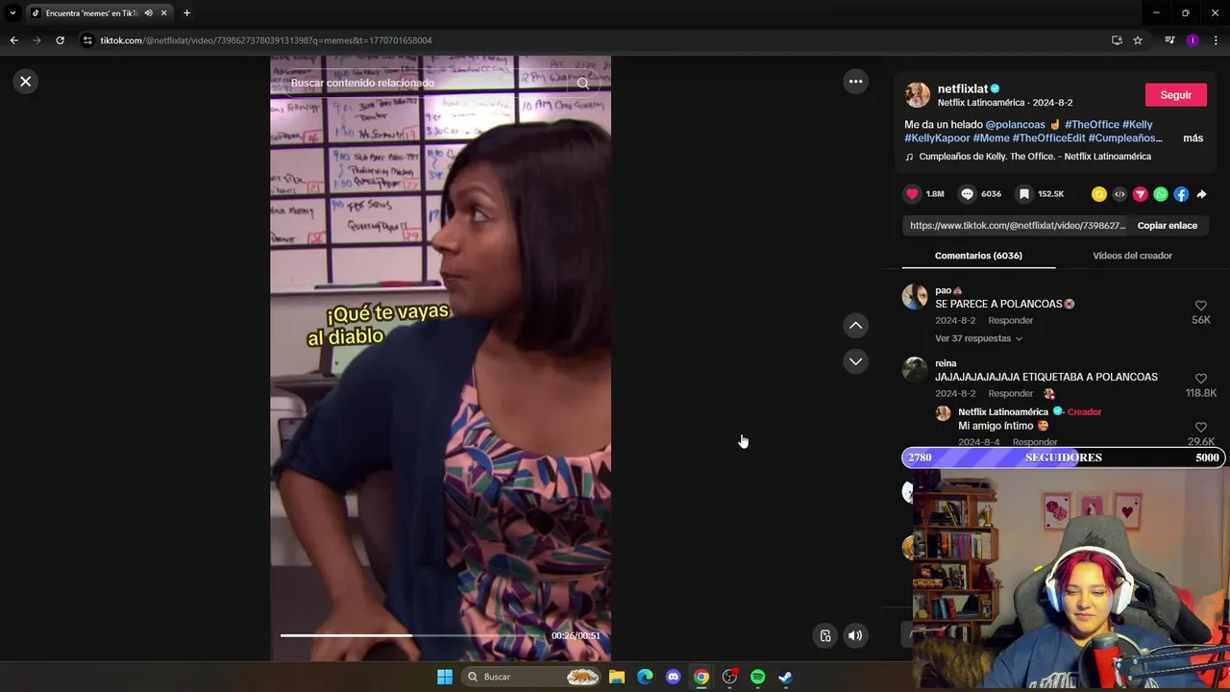This screenshot has width=1230, height=692.
Task: Like pao's comment 'SE PARECE A POLANCOAS'
Action: coord(1200,307)
